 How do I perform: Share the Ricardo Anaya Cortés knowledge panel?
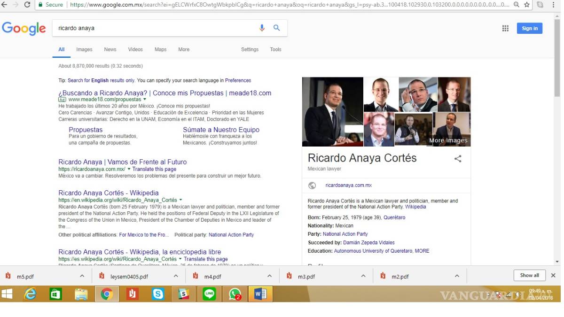(458, 159)
